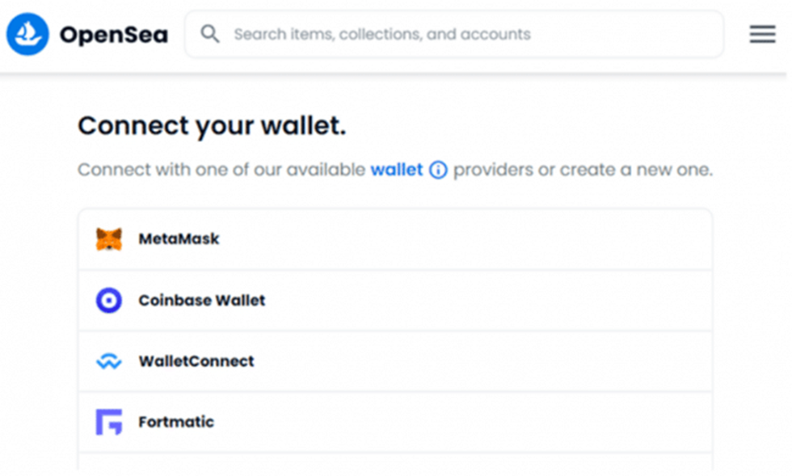Click the MetaMask fox icon
Screen dimensions: 792x476
(109, 239)
